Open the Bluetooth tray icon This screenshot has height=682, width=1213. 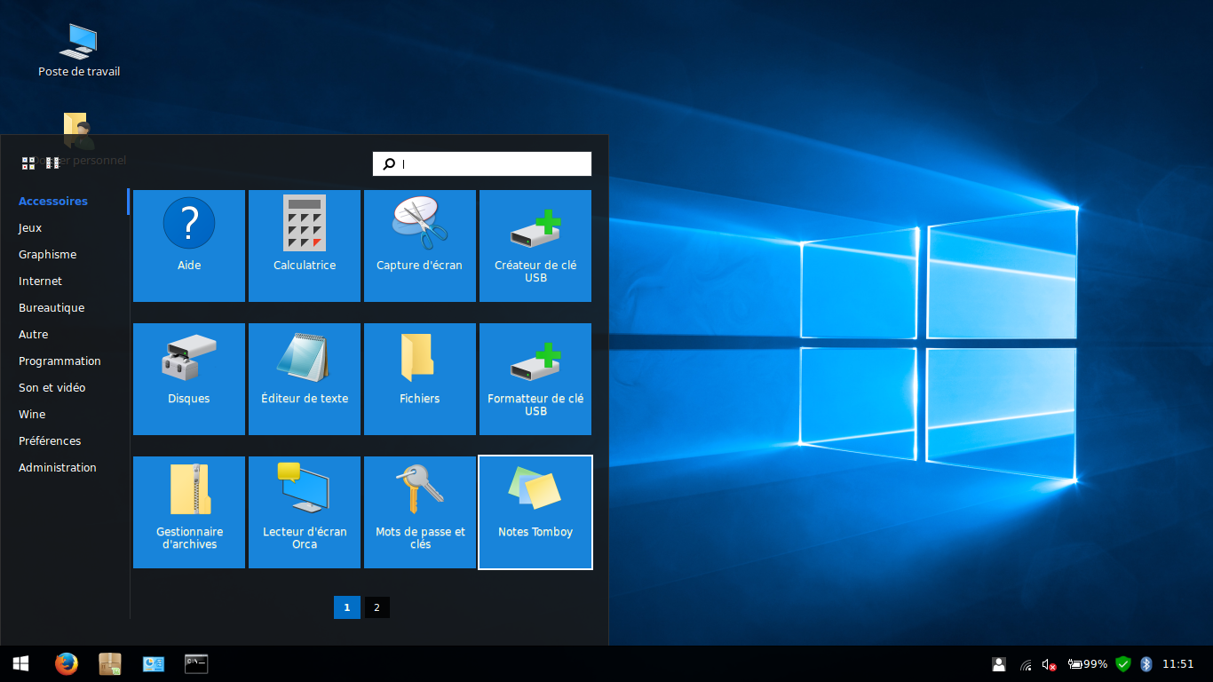pyautogui.click(x=1146, y=663)
